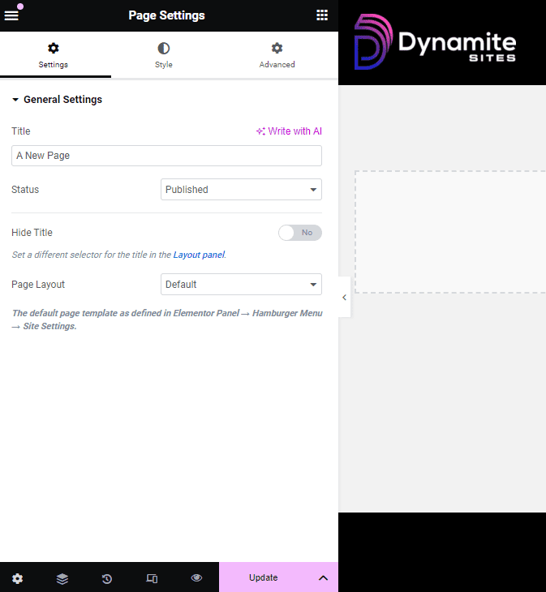Toggle the Hide Title switch

point(299,233)
